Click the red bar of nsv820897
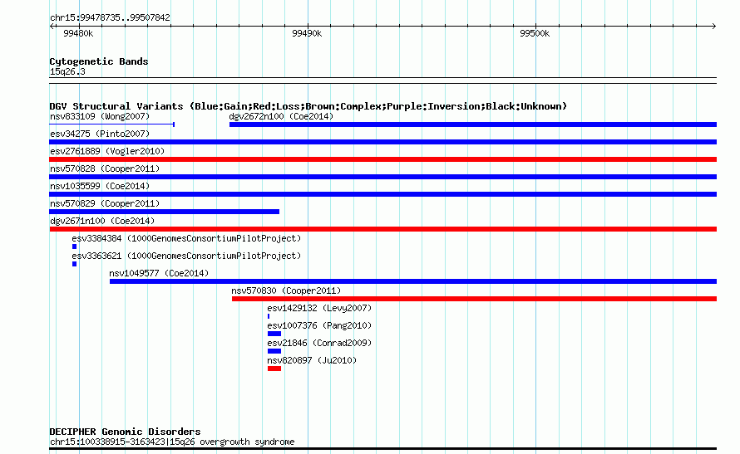 [x=274, y=369]
